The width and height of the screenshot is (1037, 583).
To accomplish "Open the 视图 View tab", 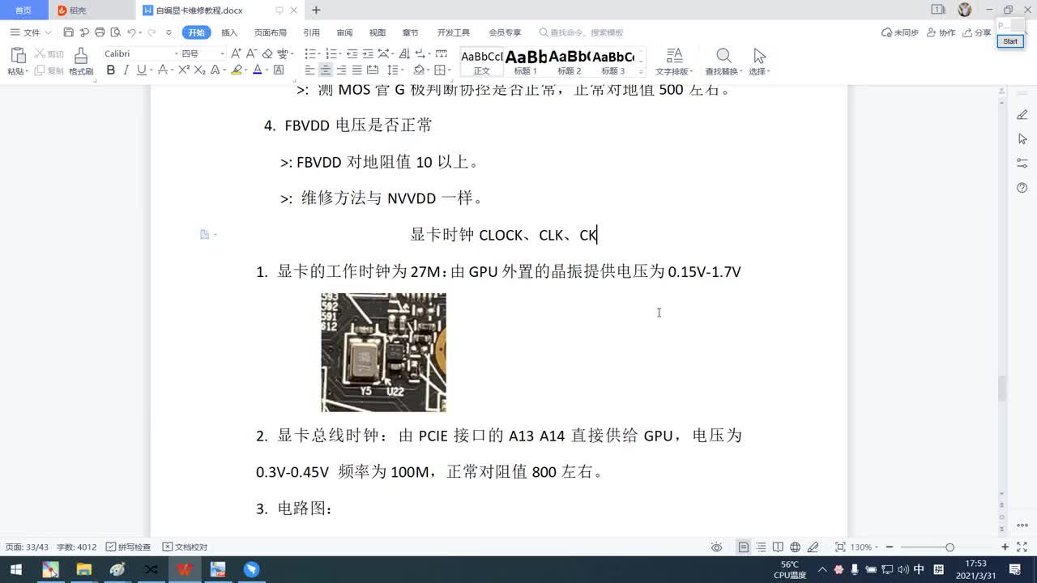I will pos(378,32).
